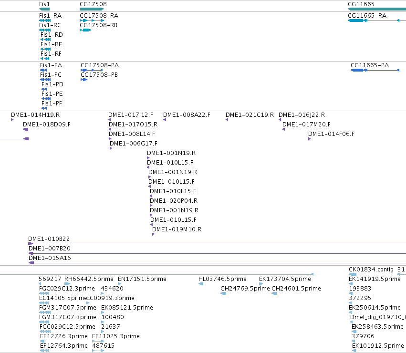
Task: Select EST 21637 label
Action: click(x=111, y=327)
